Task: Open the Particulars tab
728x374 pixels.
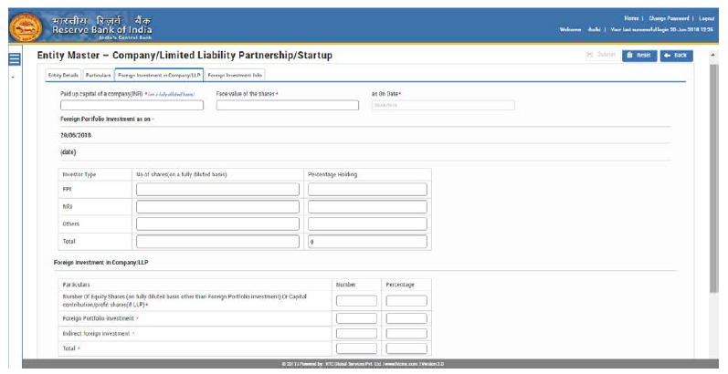Action: pos(98,75)
